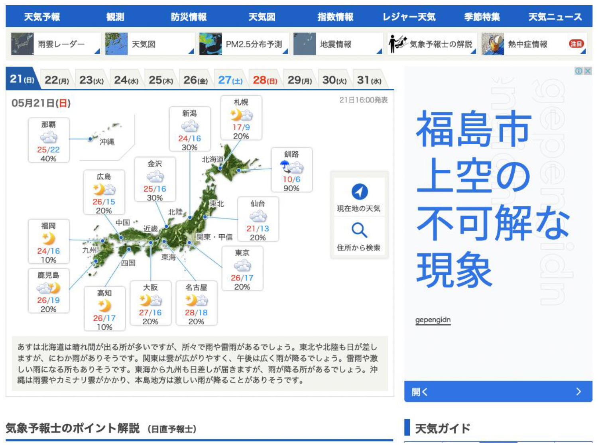Open the レジャー天気 menu
The width and height of the screenshot is (598, 445).
[x=409, y=17]
